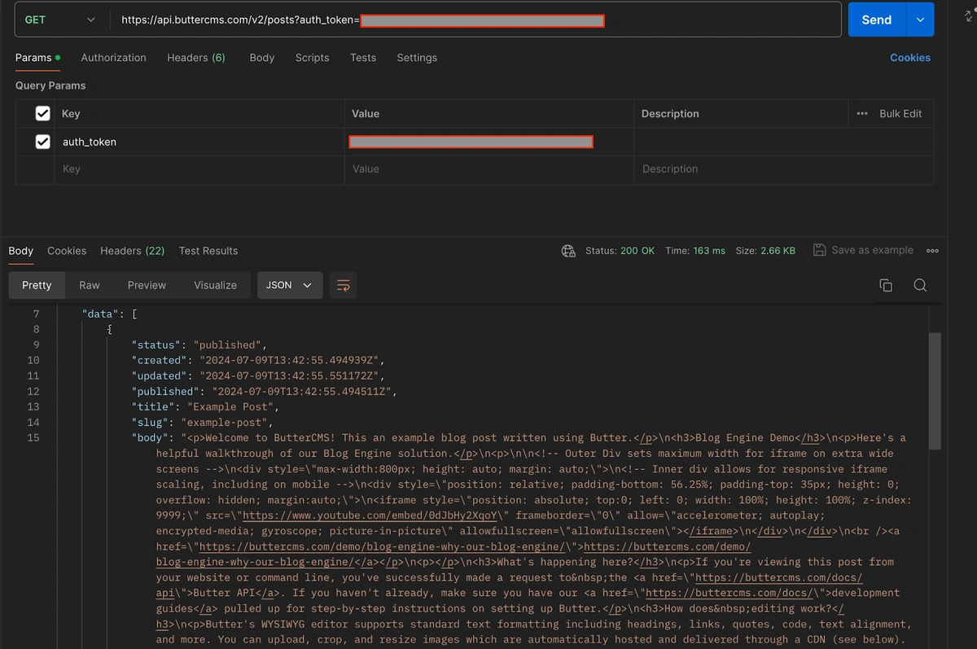Open the GET method dropdown

(x=61, y=20)
